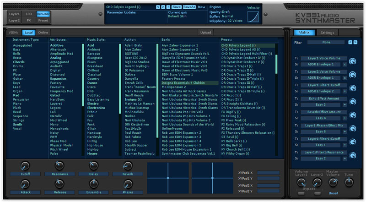Image resolution: width=366 pixels, height=202 pixels.
Task: Click the Resonance knob
Action: (x=59, y=166)
